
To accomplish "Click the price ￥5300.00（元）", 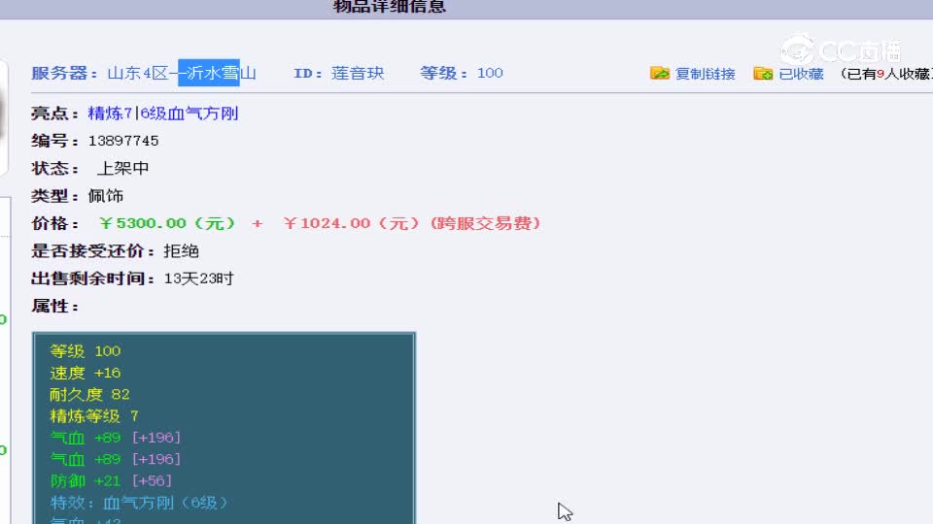I will click(167, 223).
